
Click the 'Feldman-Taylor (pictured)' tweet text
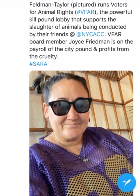(63, 5)
